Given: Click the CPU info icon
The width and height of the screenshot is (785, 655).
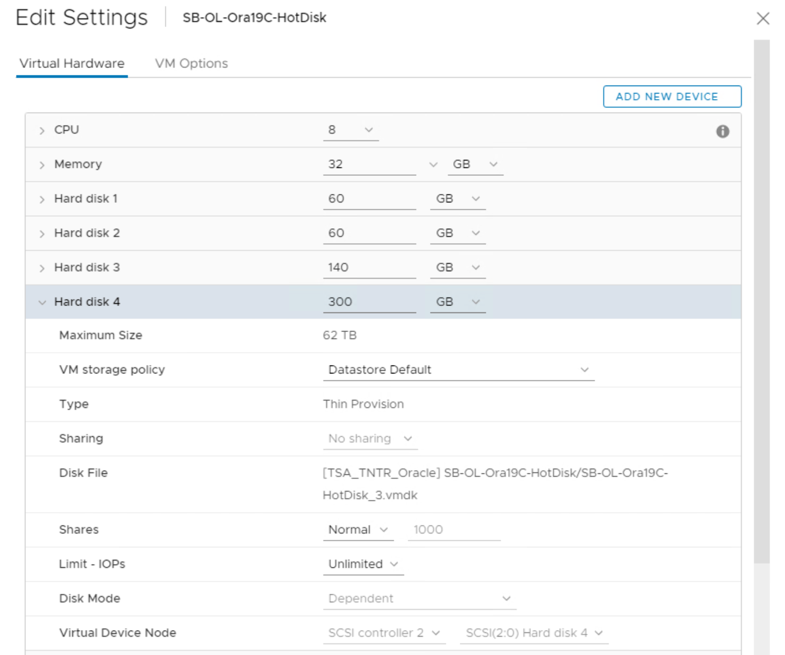Looking at the screenshot, I should click(722, 131).
